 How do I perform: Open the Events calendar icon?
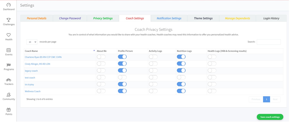point(9,50)
